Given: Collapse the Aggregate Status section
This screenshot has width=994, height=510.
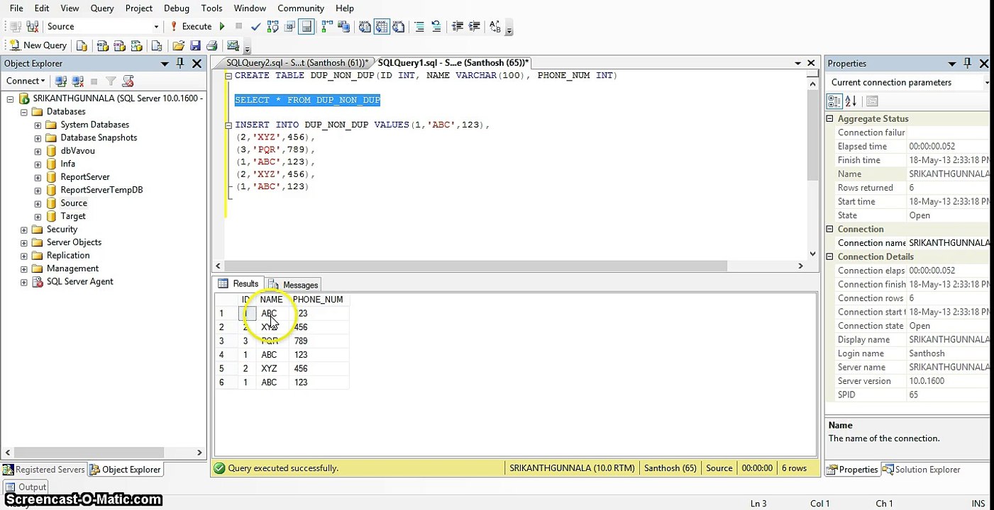Looking at the screenshot, I should tap(830, 119).
